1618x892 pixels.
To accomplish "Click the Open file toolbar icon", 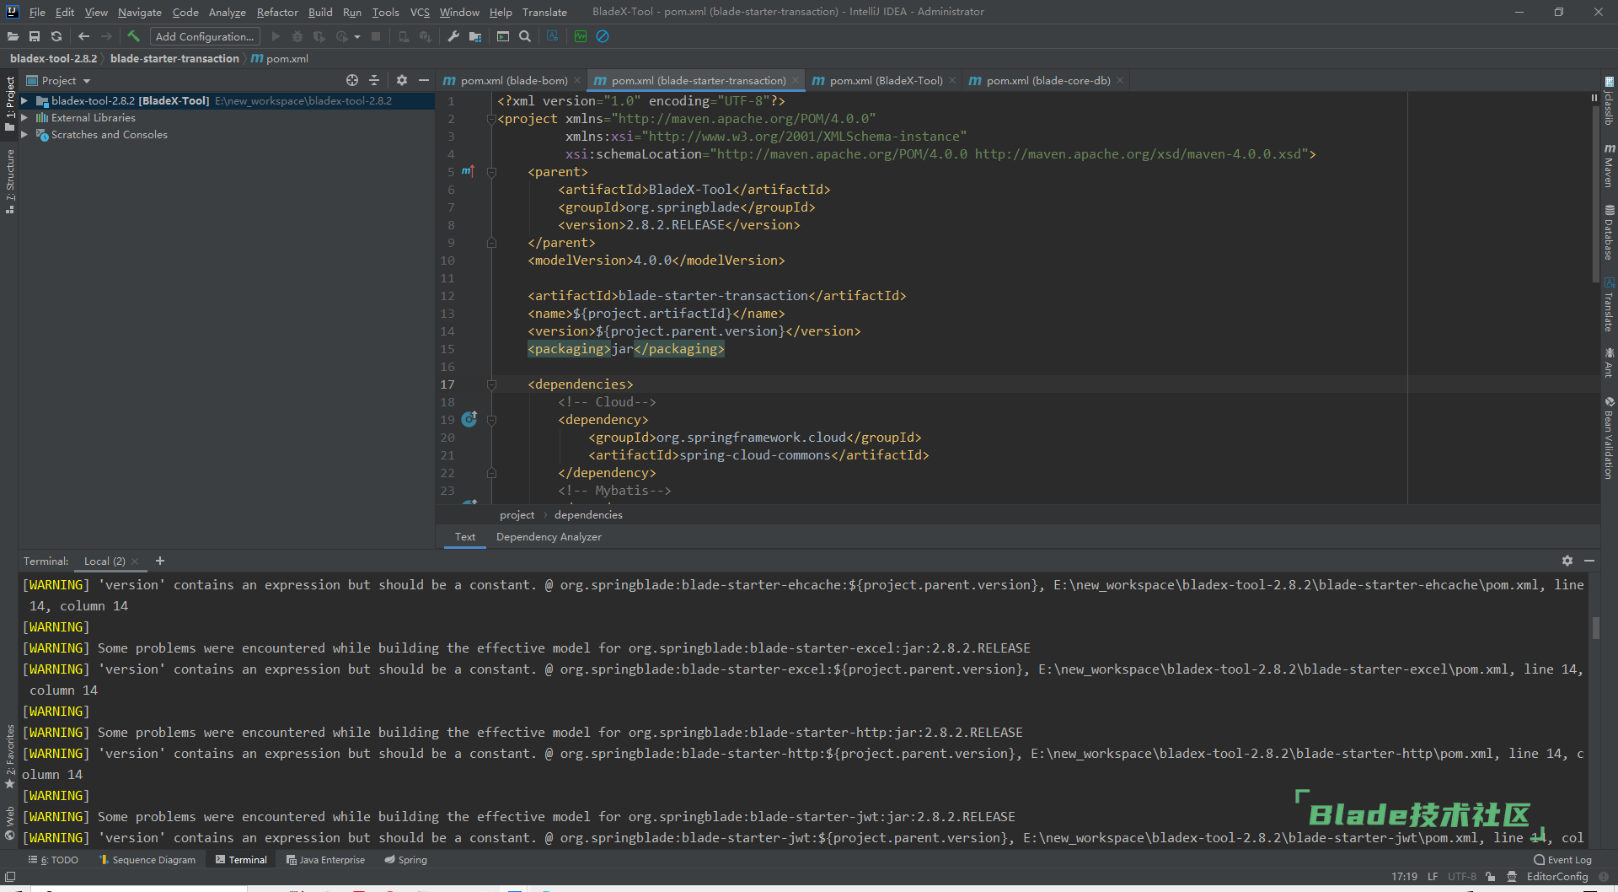I will [13, 36].
